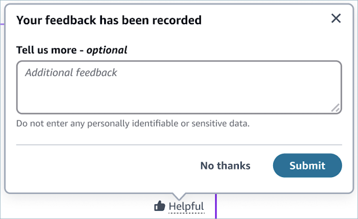Click the "Tell us more - optional" label
358x219 pixels.
(72, 50)
